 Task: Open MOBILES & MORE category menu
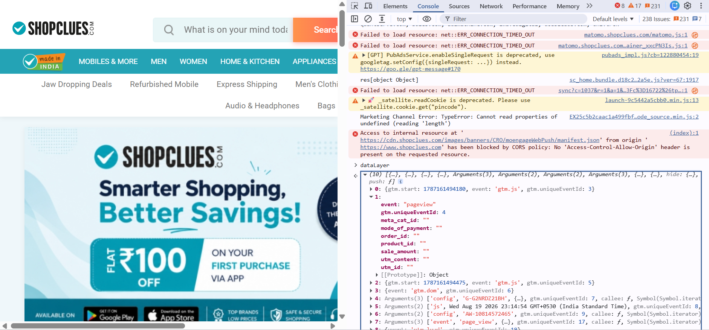pyautogui.click(x=108, y=61)
